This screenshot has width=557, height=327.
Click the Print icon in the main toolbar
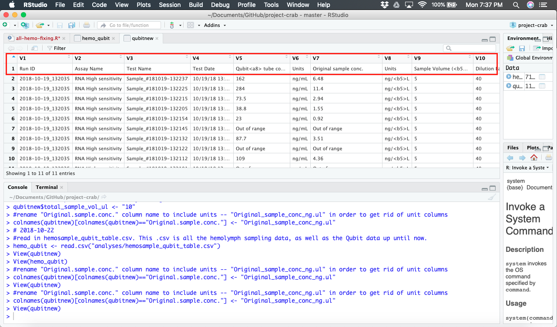[86, 25]
